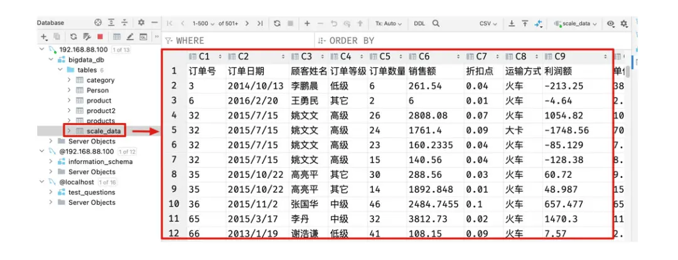Click the table view icon in Database toolbar
The height and width of the screenshot is (260, 678).
tap(117, 37)
